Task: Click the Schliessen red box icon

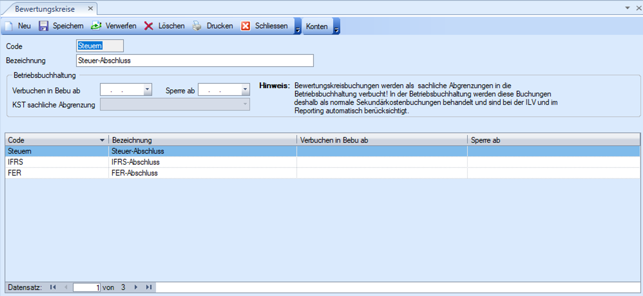Action: pos(245,26)
